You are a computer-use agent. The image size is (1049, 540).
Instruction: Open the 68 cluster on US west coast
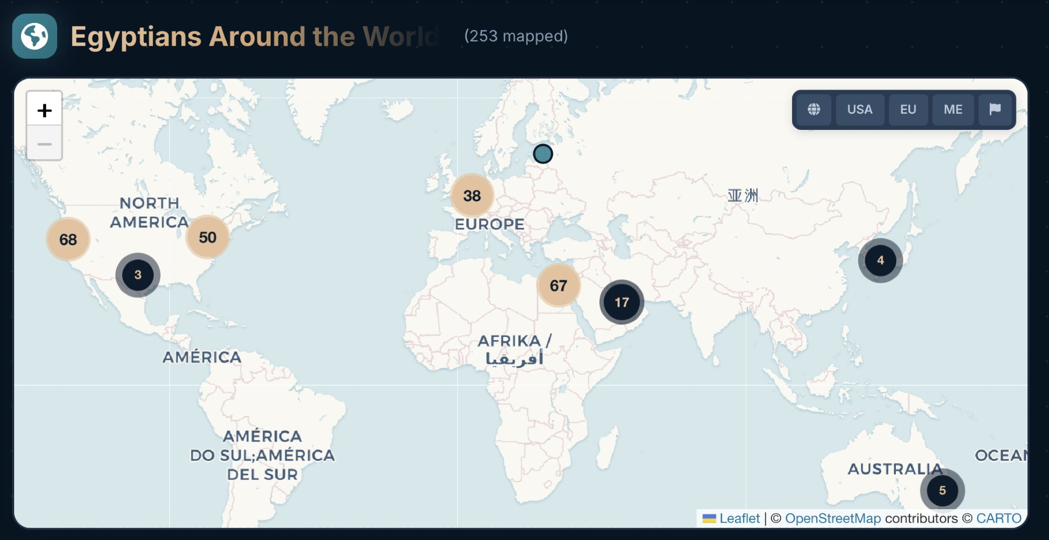tap(68, 239)
